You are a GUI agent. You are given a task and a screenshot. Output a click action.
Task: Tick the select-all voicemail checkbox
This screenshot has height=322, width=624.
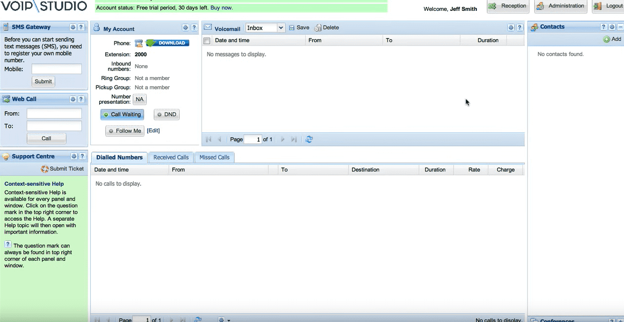click(x=207, y=40)
